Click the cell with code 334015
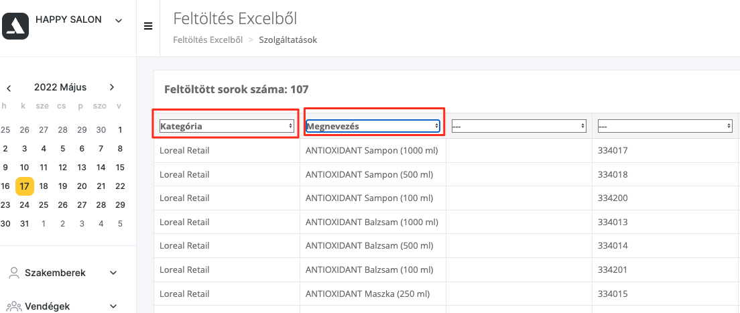Viewport: 740px width, 313px height. click(665, 294)
